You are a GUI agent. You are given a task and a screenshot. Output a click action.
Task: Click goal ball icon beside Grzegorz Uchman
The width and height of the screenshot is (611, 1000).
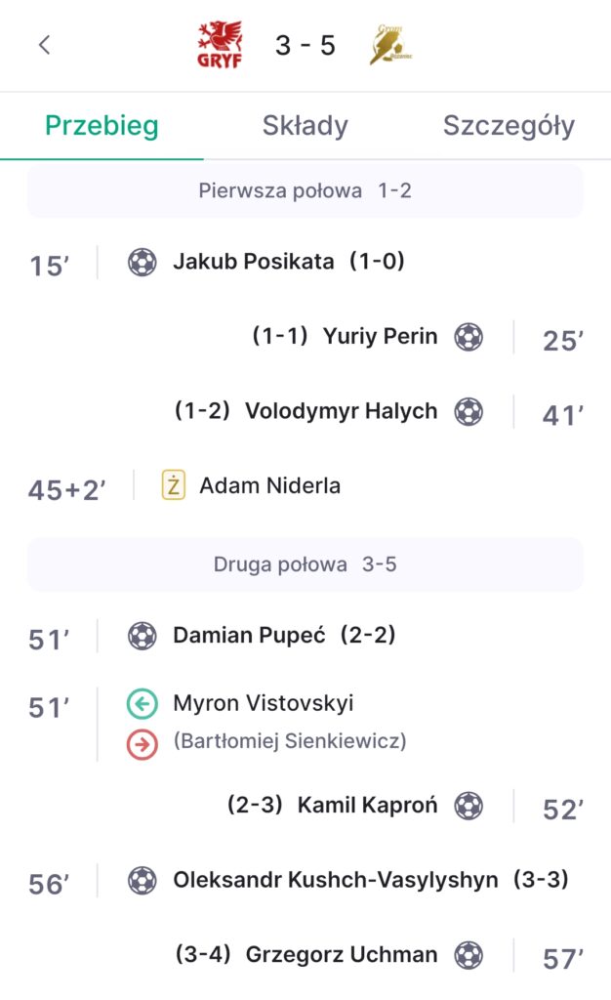[x=468, y=954]
